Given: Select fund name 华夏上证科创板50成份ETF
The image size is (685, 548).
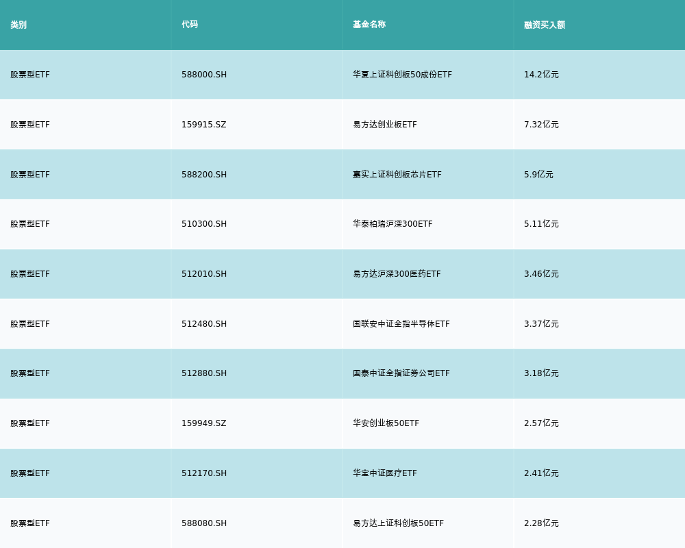Looking at the screenshot, I should [402, 75].
